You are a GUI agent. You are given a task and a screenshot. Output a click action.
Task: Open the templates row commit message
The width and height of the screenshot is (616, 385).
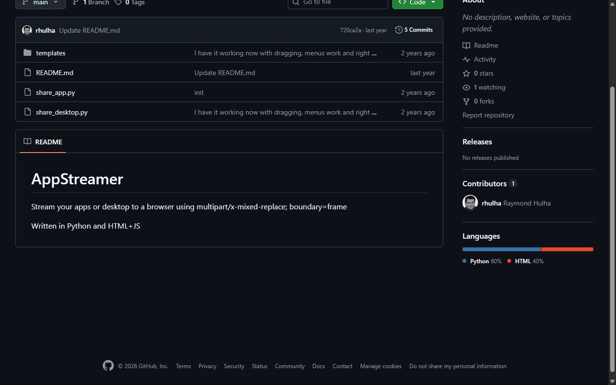pyautogui.click(x=282, y=53)
